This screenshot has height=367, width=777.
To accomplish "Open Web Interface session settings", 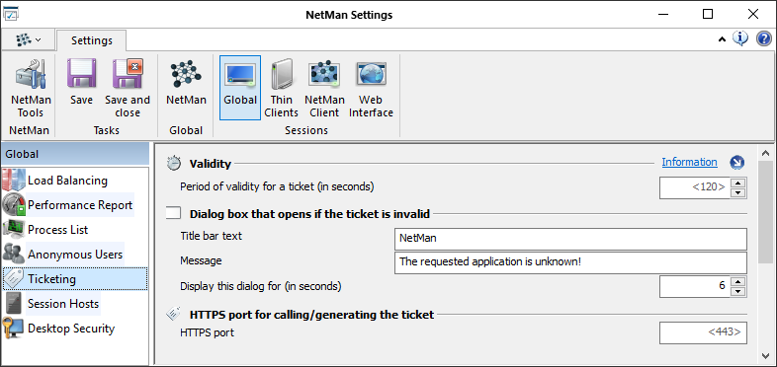I will point(371,75).
